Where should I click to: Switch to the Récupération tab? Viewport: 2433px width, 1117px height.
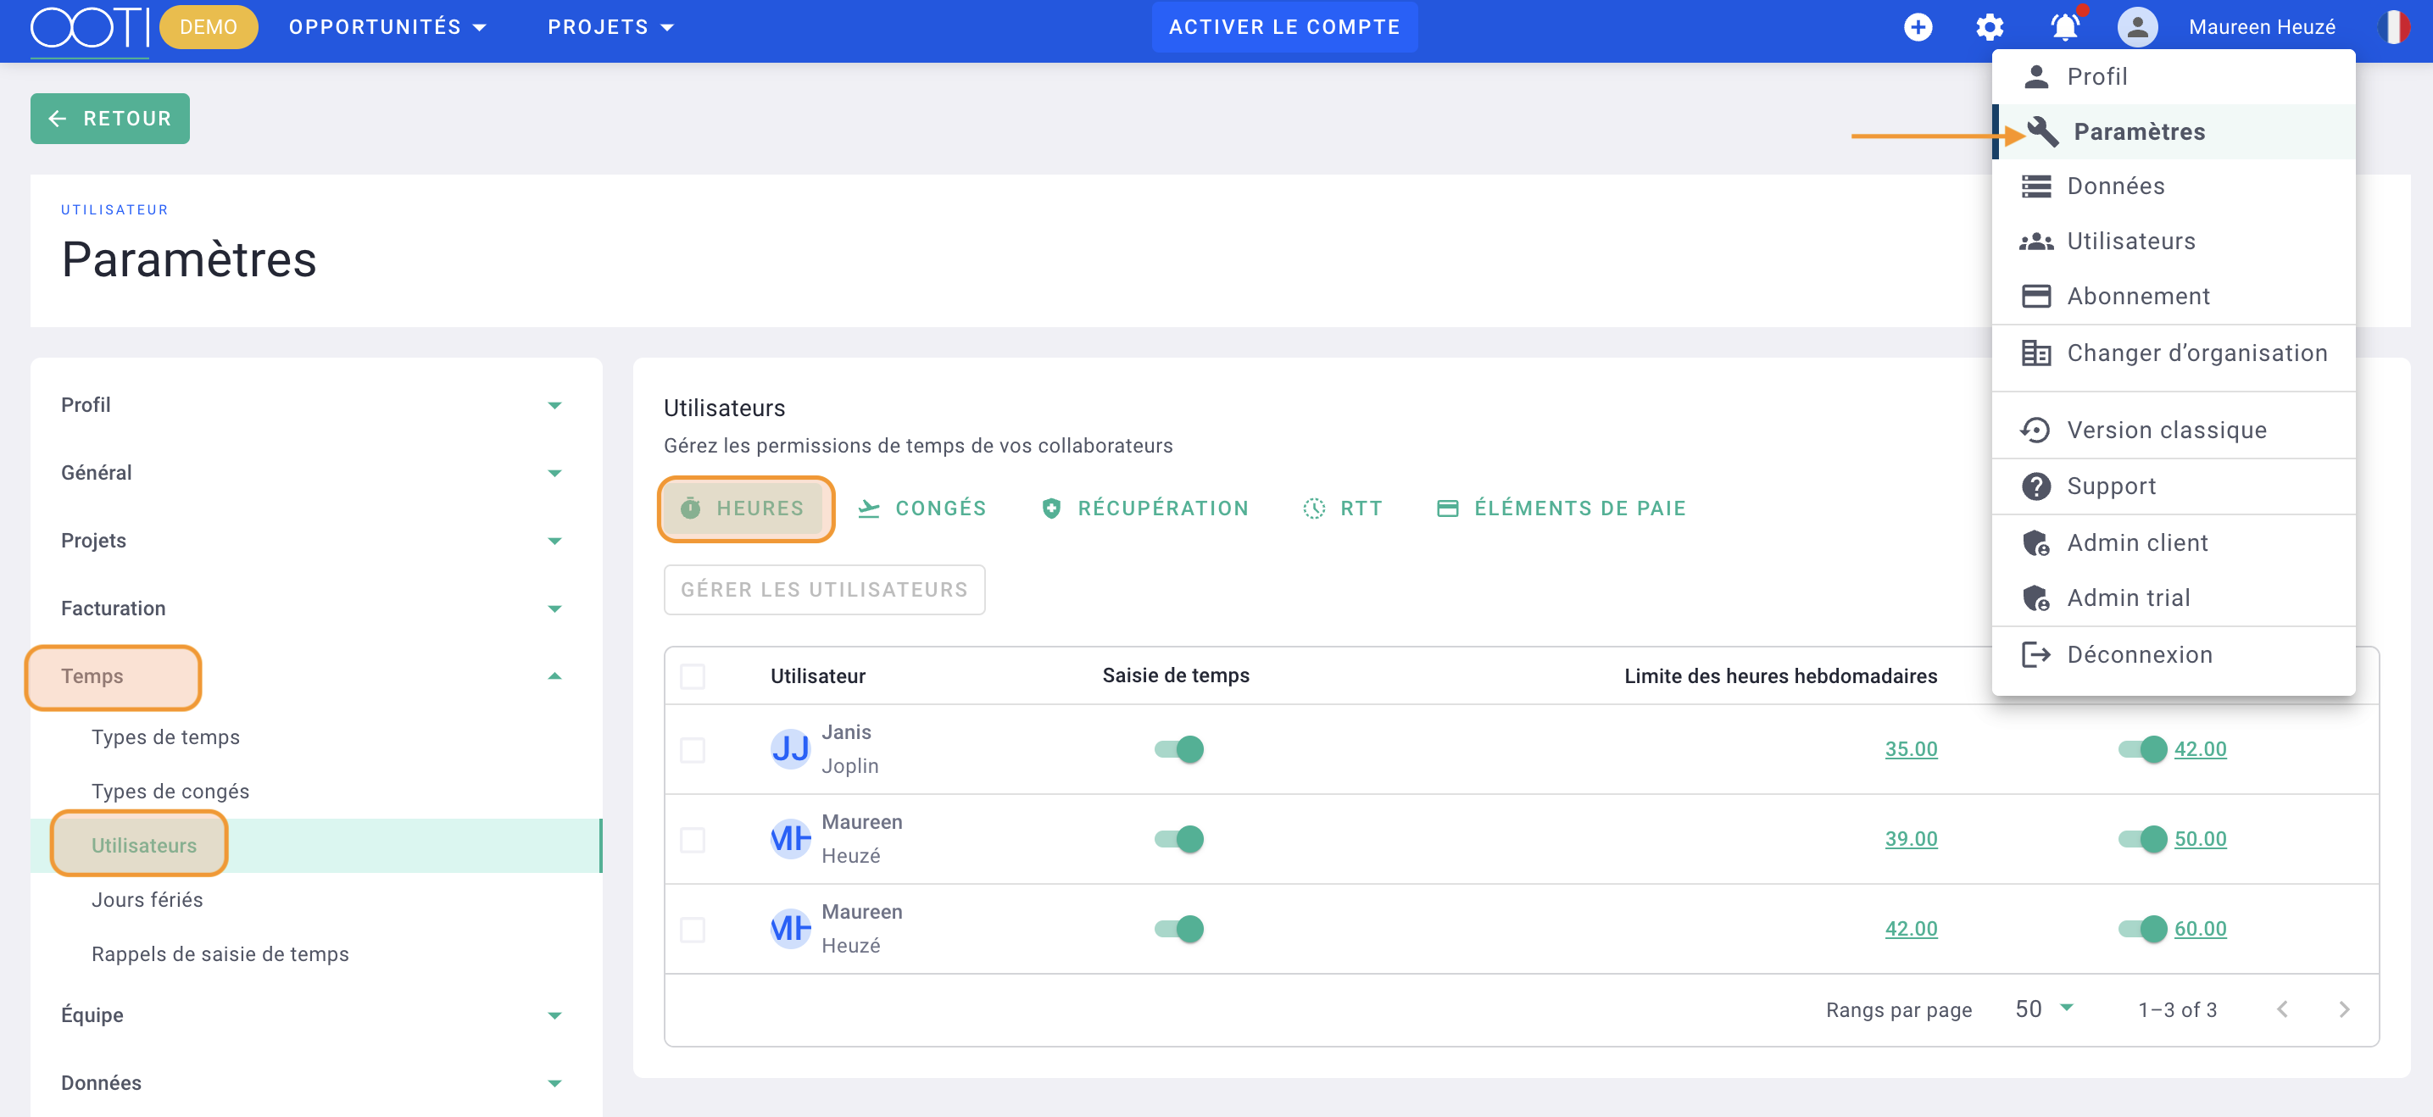[x=1144, y=508]
